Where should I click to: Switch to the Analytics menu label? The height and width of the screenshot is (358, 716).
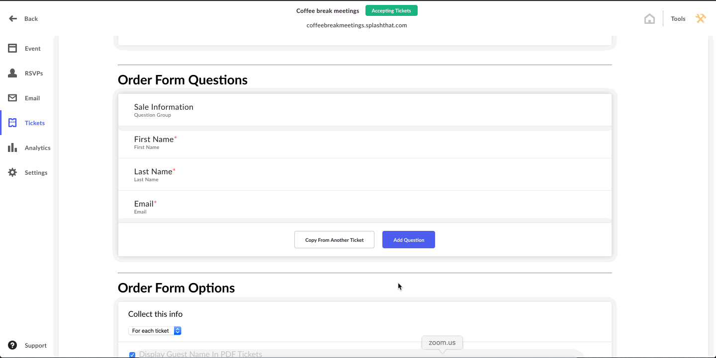click(38, 148)
